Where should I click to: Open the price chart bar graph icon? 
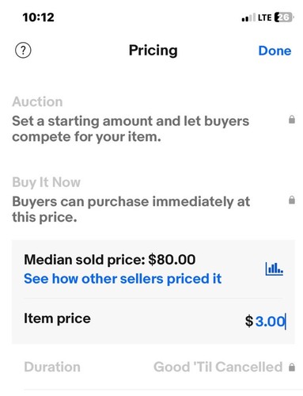pos(275,269)
